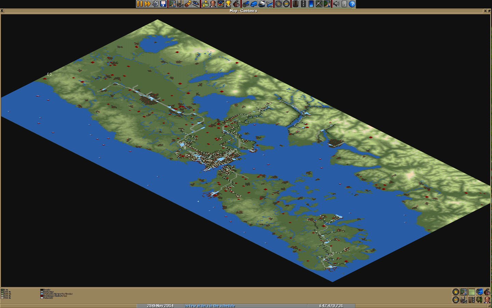Open company information via the manager face icon
This screenshot has width=492, height=308.
pyautogui.click(x=213, y=4)
